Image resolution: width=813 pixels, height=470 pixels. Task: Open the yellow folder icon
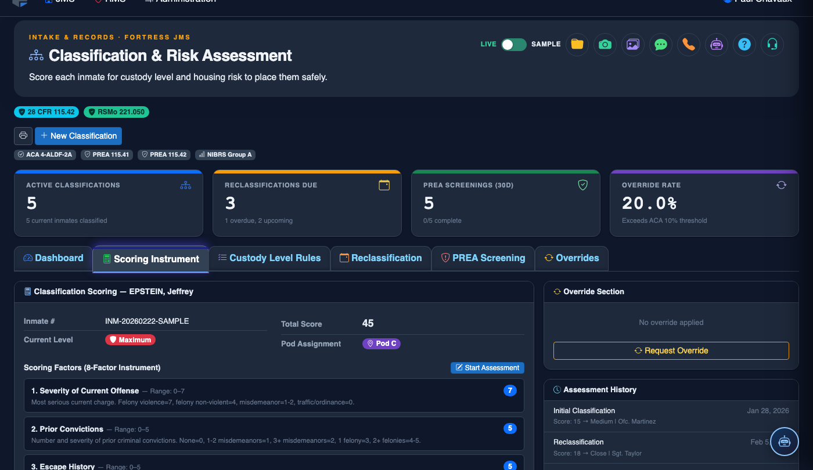click(577, 45)
